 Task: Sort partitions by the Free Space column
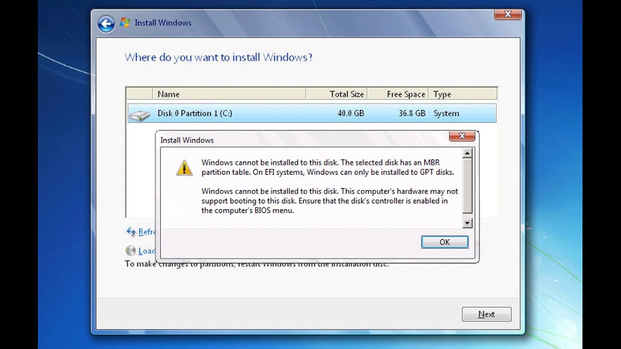(x=398, y=94)
